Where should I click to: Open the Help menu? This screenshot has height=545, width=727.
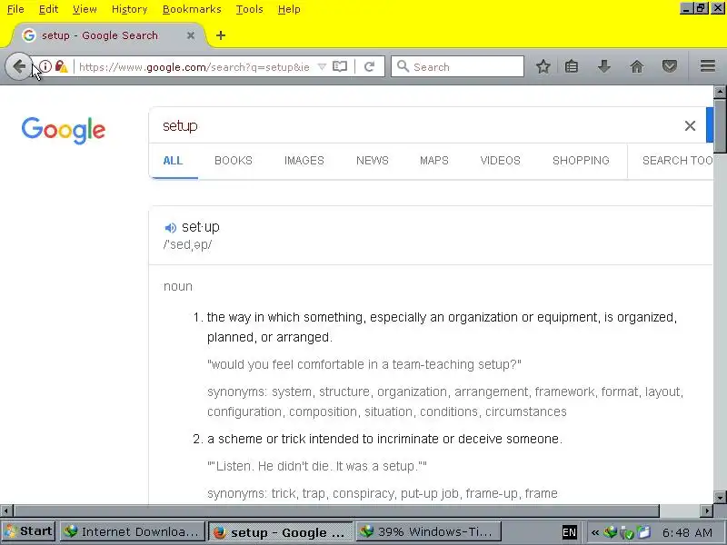pos(289,9)
